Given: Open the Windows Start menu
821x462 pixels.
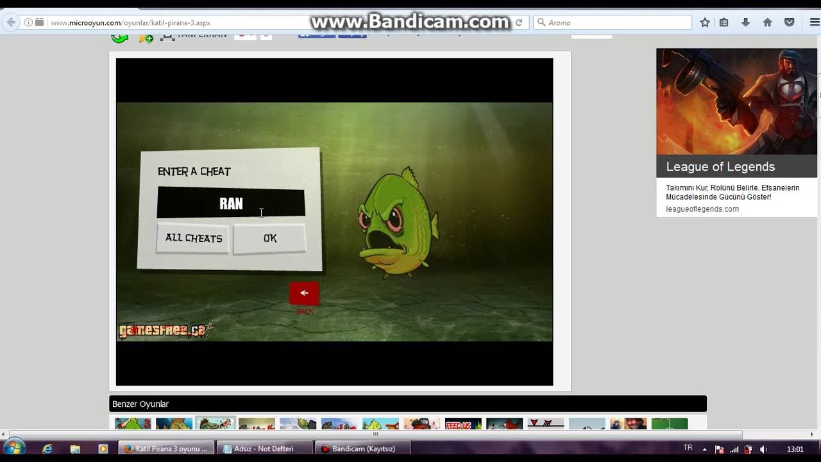Looking at the screenshot, I should pyautogui.click(x=14, y=448).
